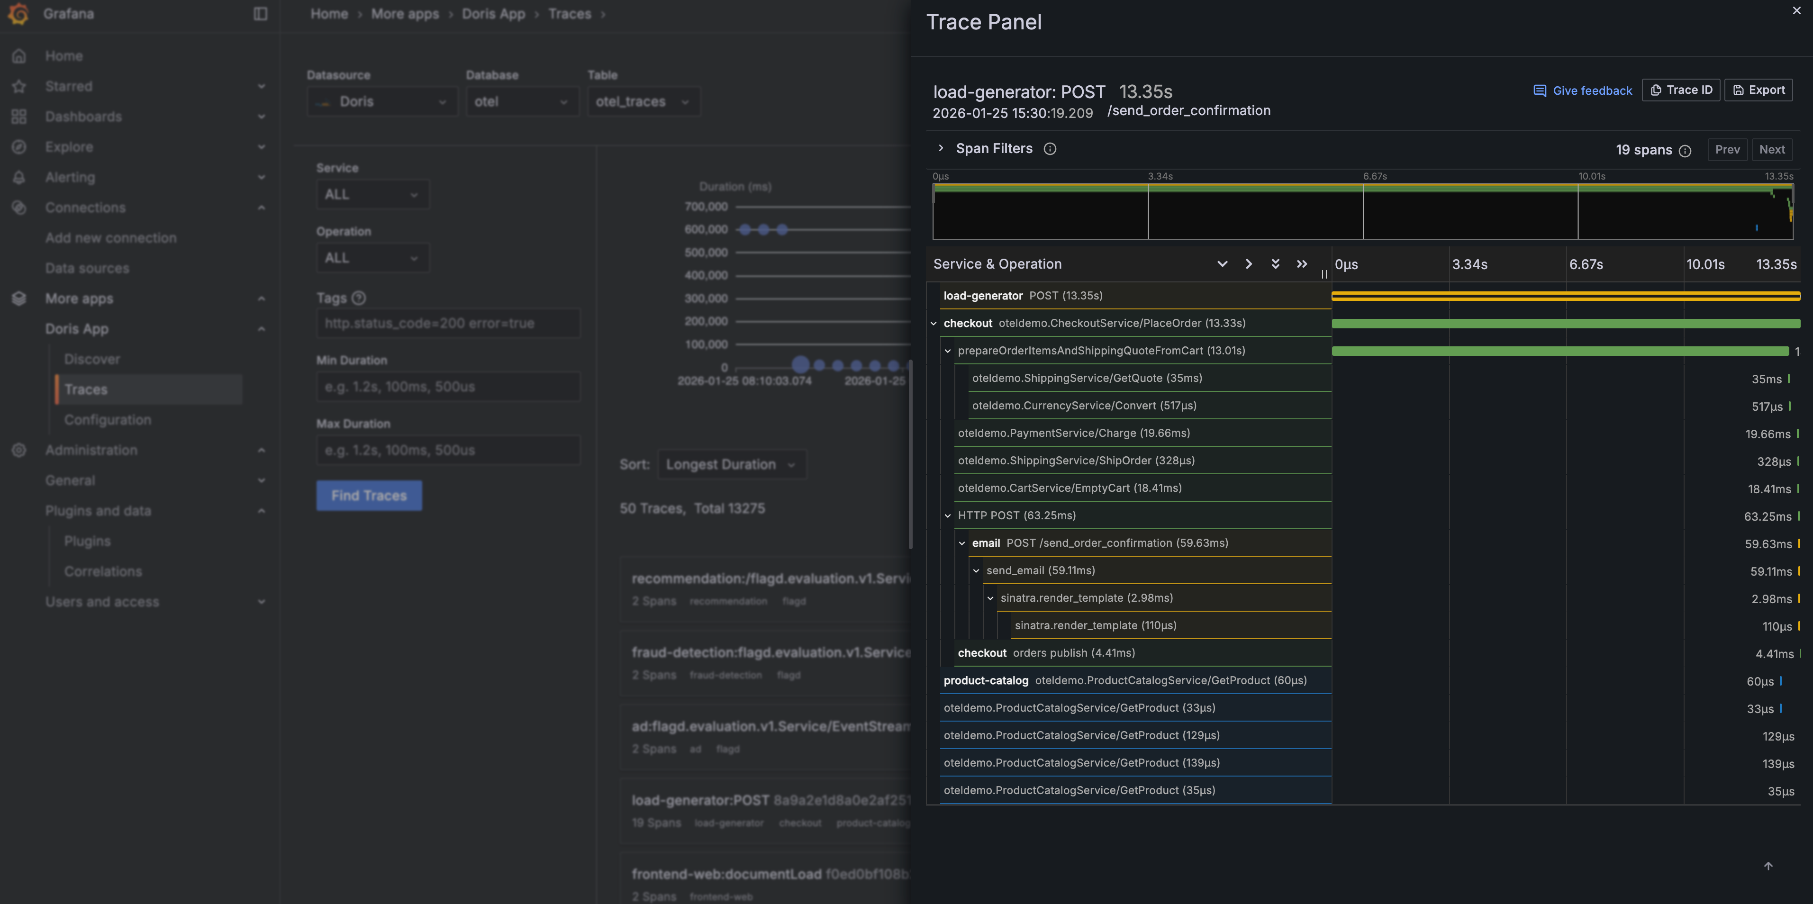Open checkout orders publish span
Viewport: 1813px width, 904px height.
[x=1142, y=653]
